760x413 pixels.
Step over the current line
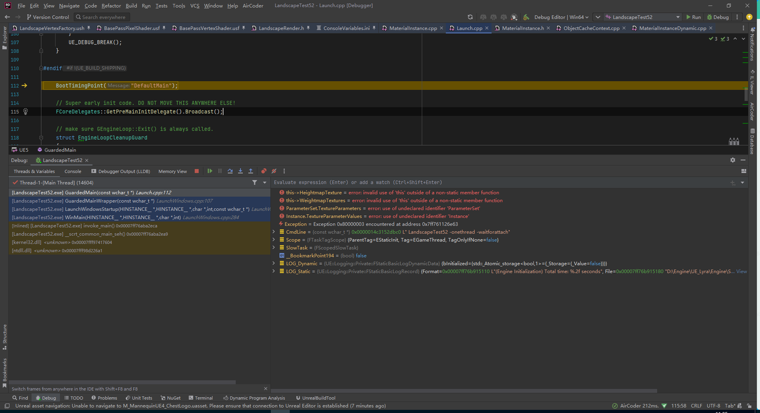(x=230, y=171)
